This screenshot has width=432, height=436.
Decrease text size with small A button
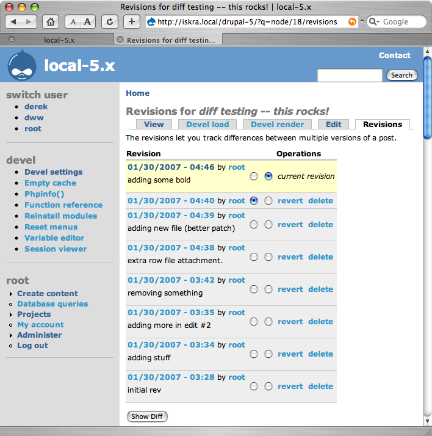pos(73,22)
